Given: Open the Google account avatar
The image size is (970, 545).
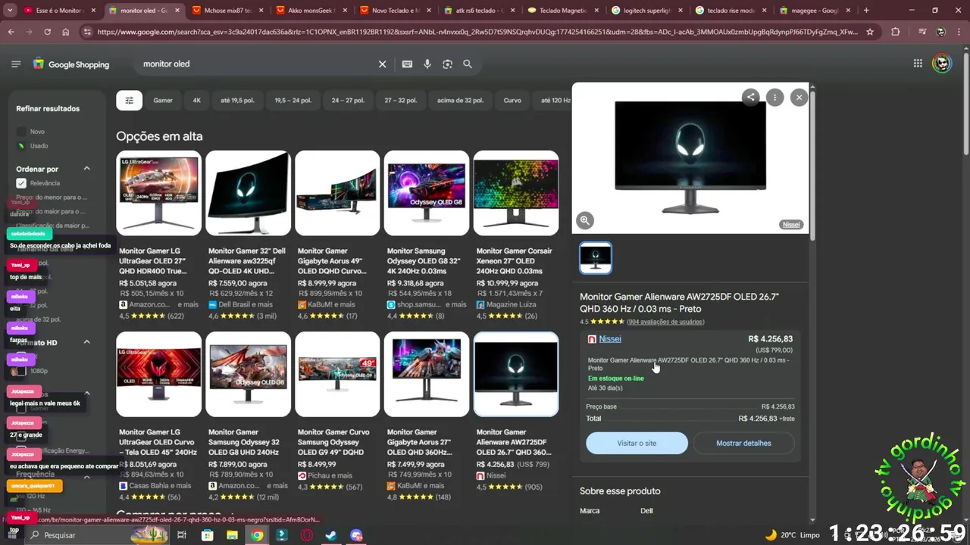Looking at the screenshot, I should pos(942,64).
